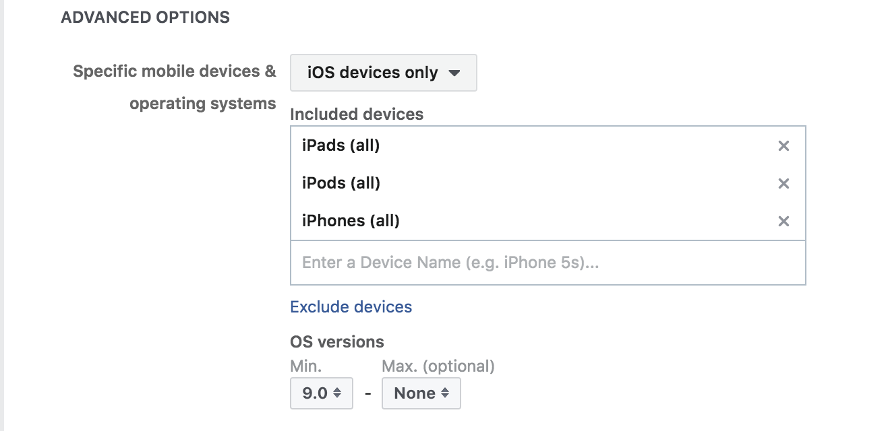Click the ADVANCED OPTIONS section heading
Screen dimensions: 886x431
click(145, 18)
